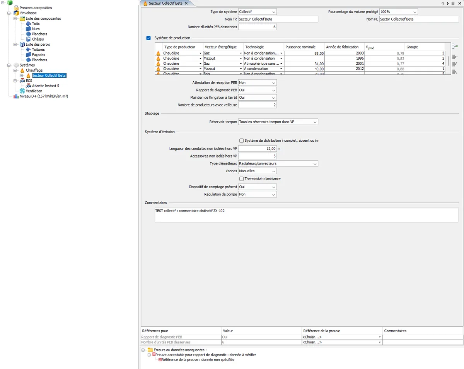Click the Nom FR input field
This screenshot has height=369, width=464.
pos(278,19)
